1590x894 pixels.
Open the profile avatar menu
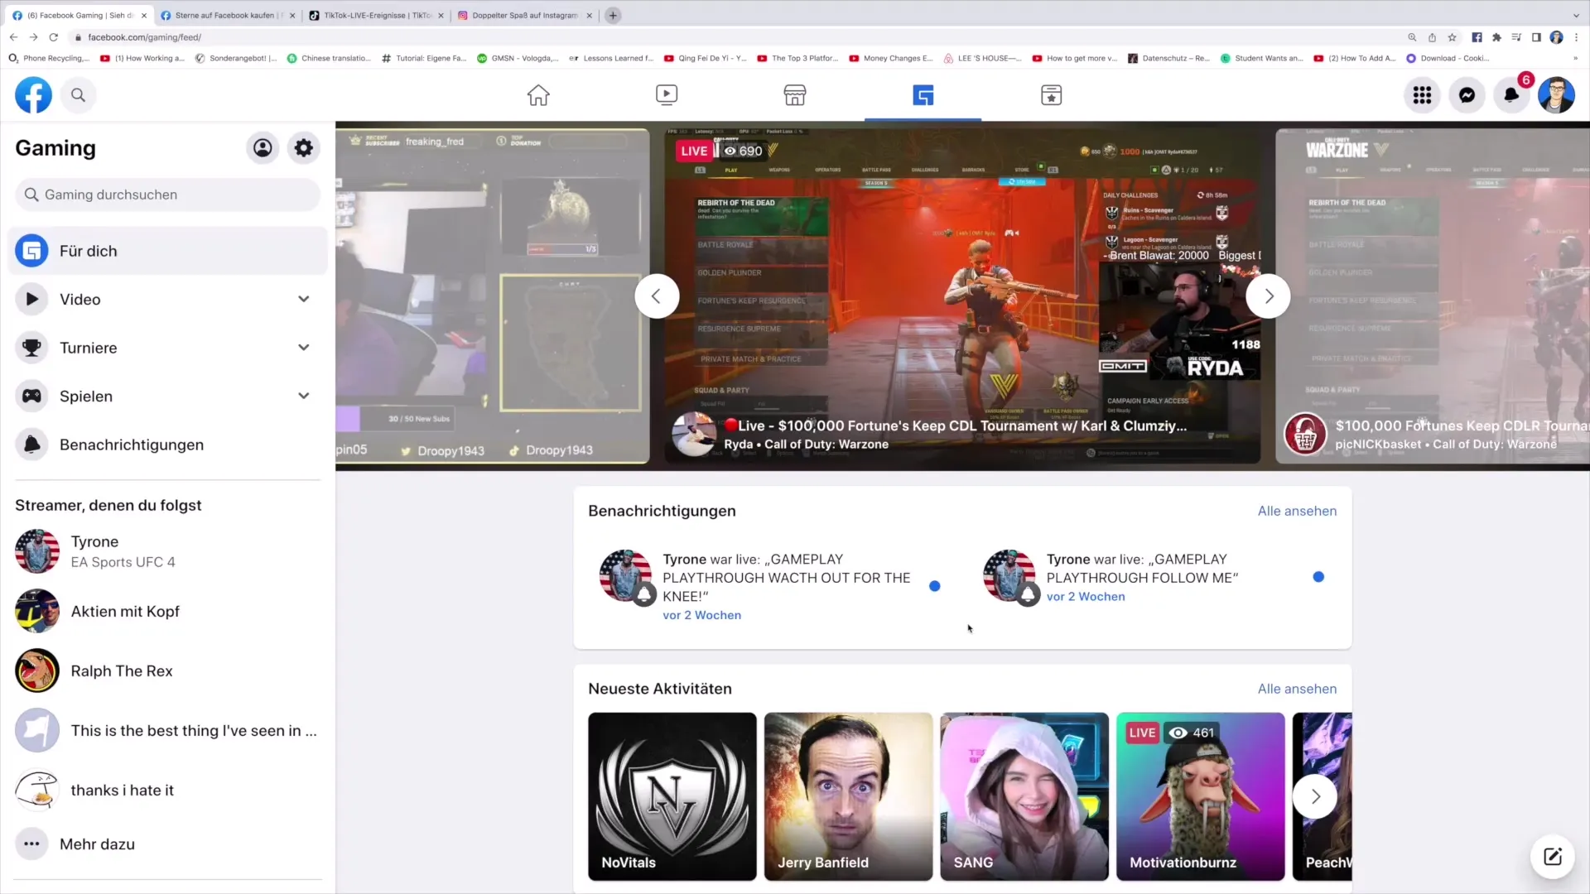point(1556,95)
